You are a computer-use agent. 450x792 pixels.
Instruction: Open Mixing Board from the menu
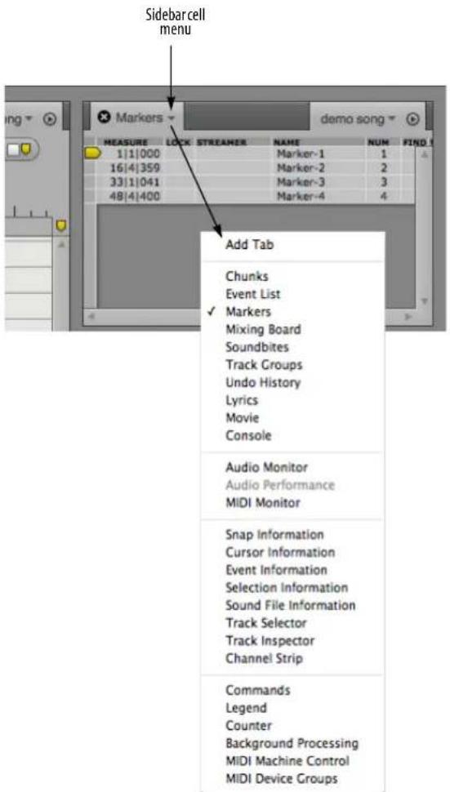coord(263,329)
